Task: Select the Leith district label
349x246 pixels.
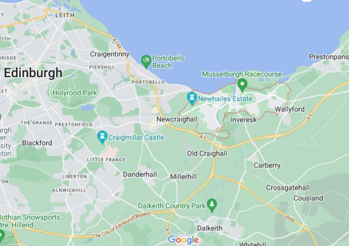Action: pyautogui.click(x=65, y=15)
